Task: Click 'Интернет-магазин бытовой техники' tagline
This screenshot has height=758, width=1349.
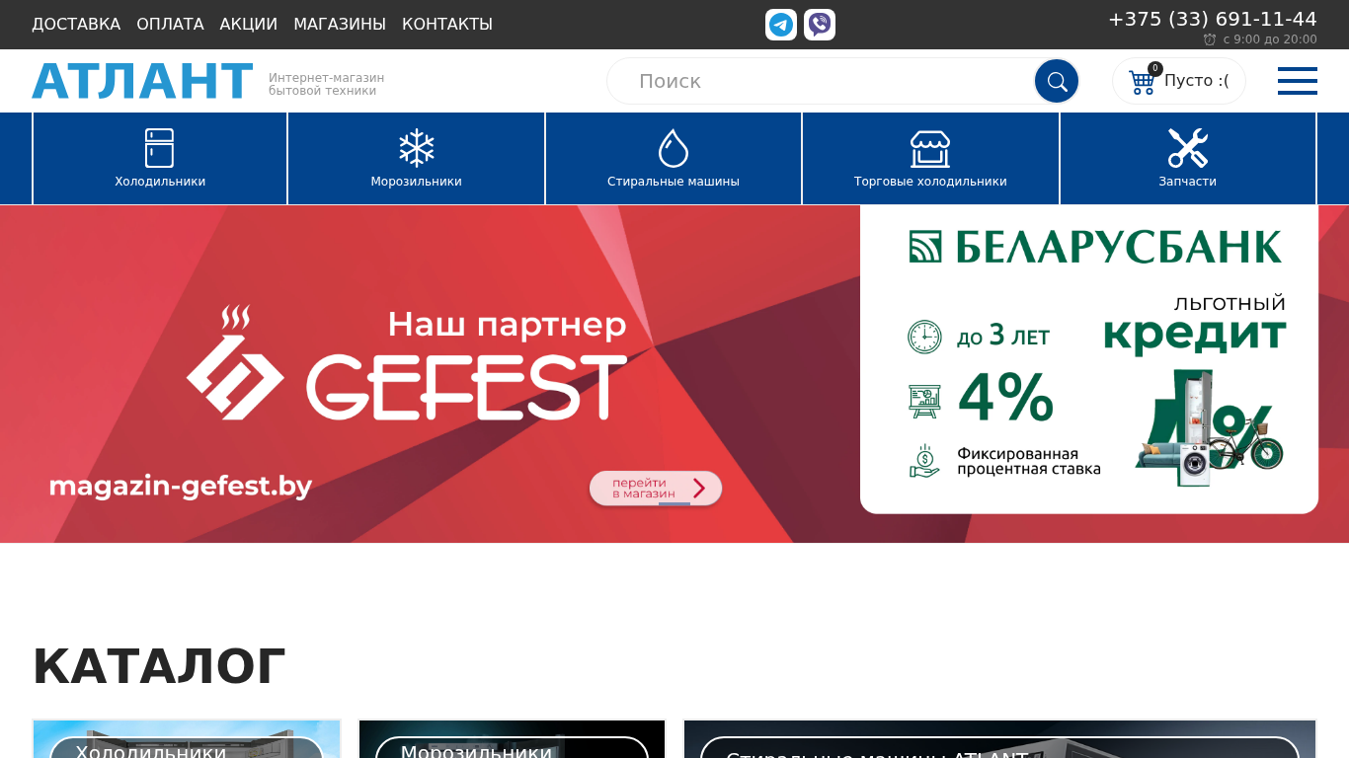Action: pos(326,84)
